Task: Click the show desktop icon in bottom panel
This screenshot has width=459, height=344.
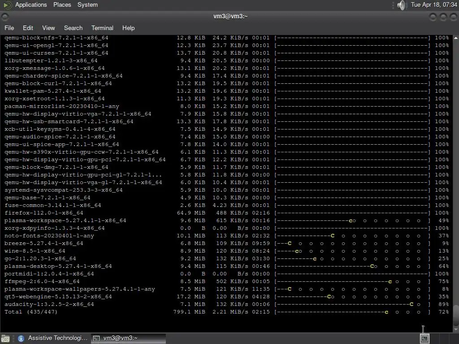Action: coord(5,339)
